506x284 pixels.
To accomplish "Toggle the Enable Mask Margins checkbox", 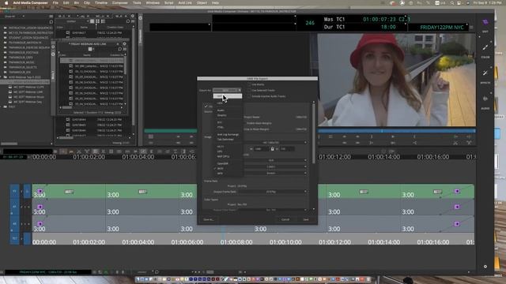I will 245,123.
